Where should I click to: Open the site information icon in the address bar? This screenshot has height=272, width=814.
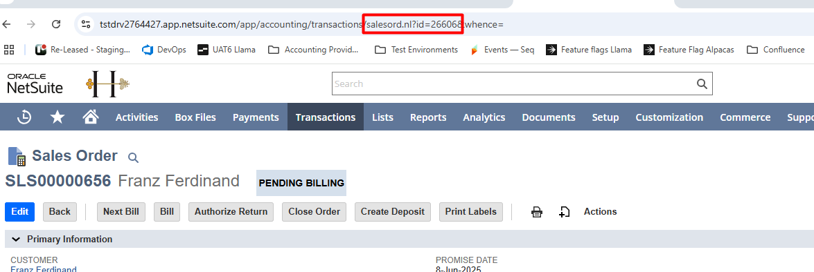click(x=86, y=24)
